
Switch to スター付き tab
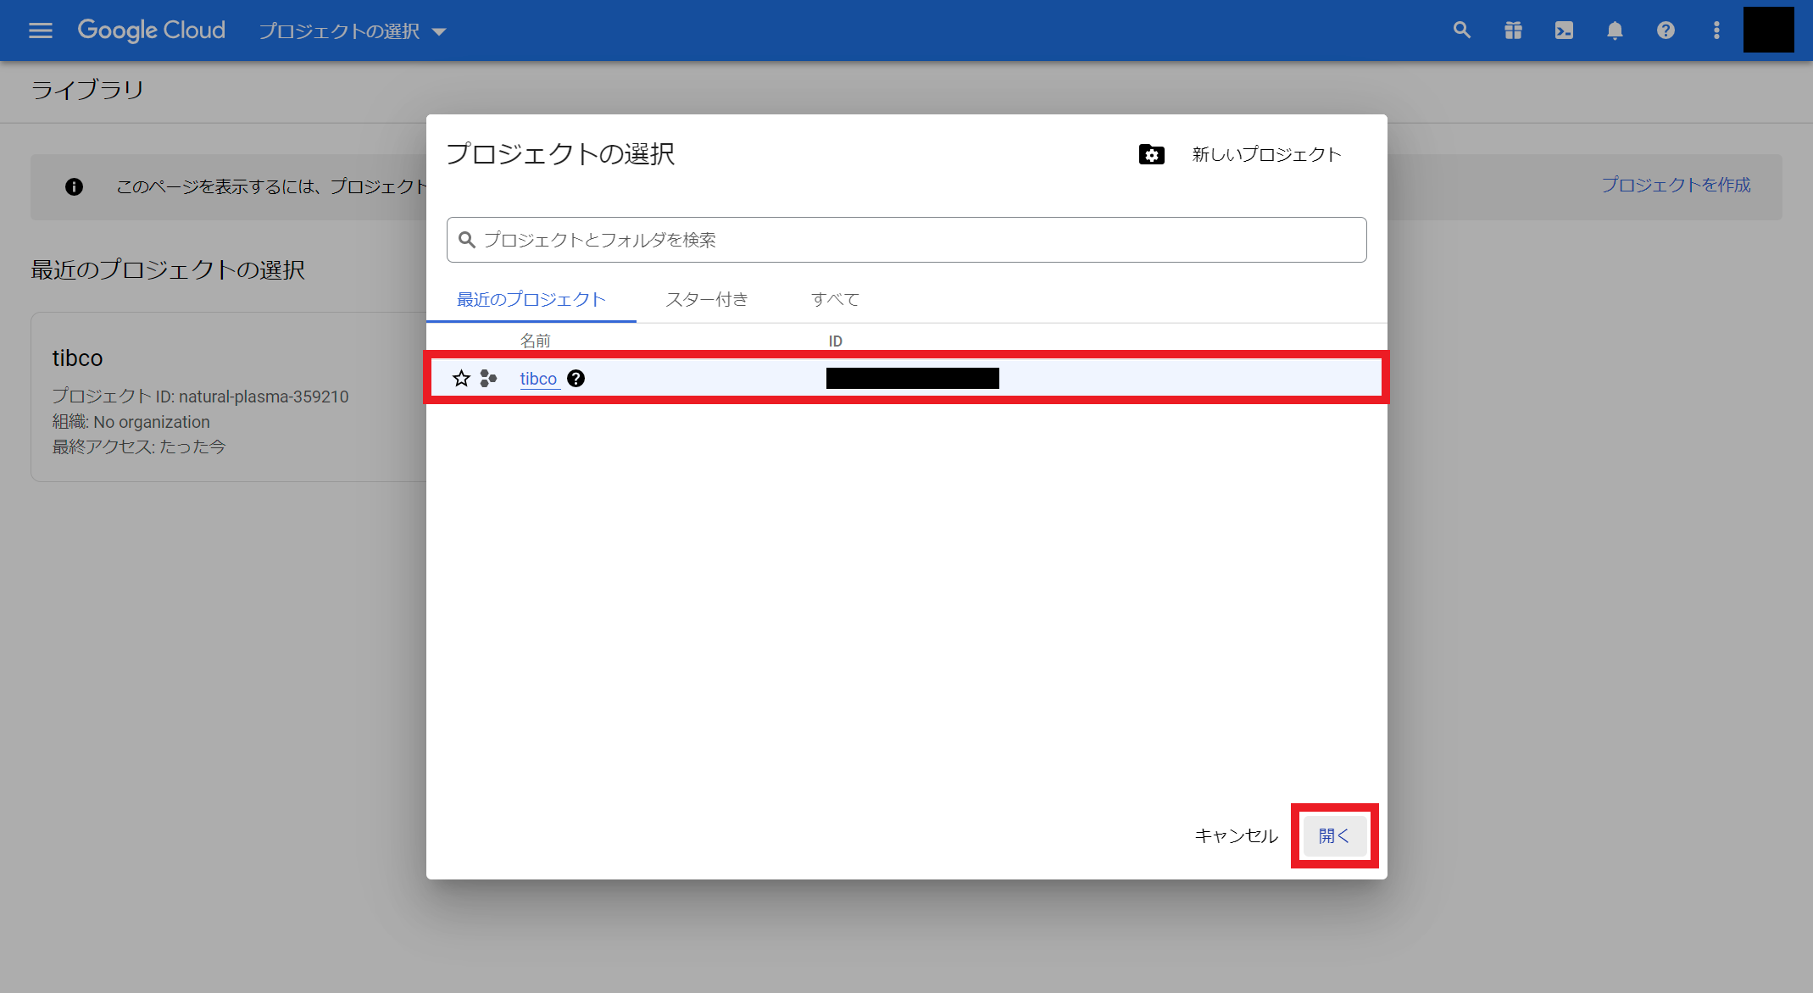pyautogui.click(x=707, y=299)
